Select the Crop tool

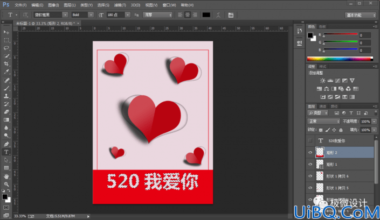coord(6,64)
